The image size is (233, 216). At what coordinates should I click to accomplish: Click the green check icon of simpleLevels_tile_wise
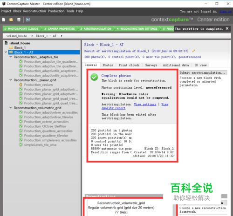point(21,145)
